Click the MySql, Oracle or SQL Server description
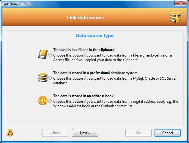The image size is (189, 143). [x=115, y=81]
